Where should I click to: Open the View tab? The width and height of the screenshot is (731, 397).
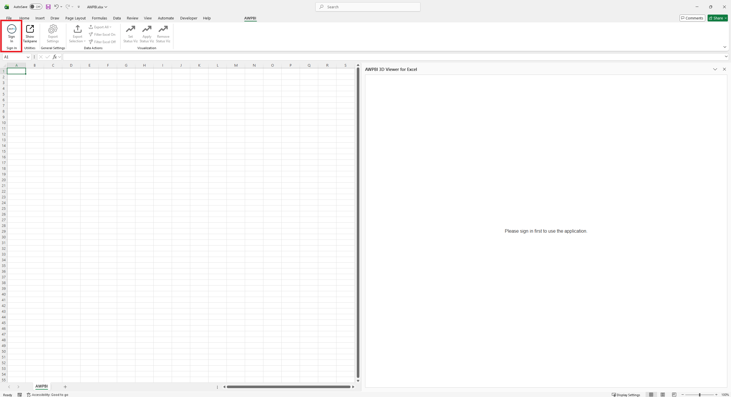click(148, 18)
